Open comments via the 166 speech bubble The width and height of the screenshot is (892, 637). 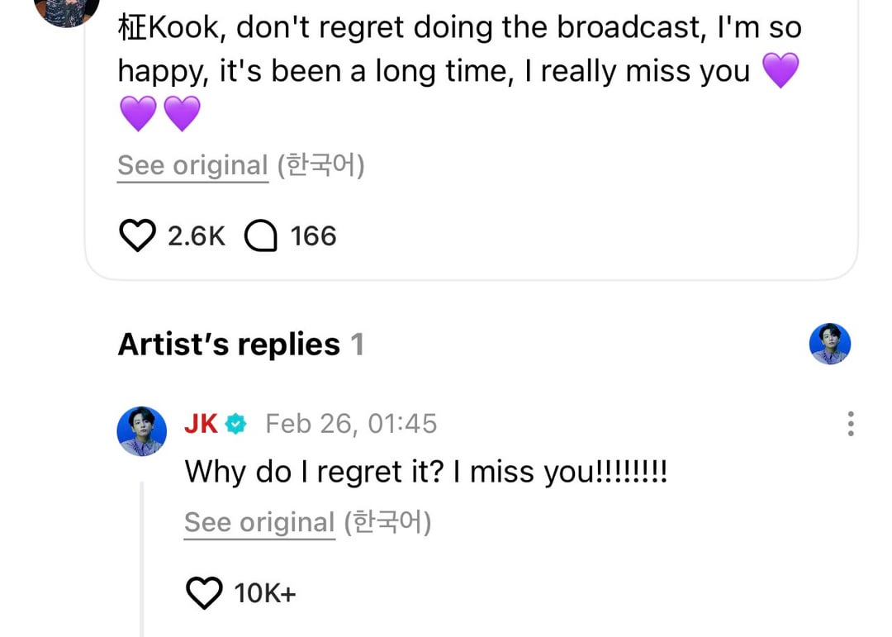pos(261,237)
